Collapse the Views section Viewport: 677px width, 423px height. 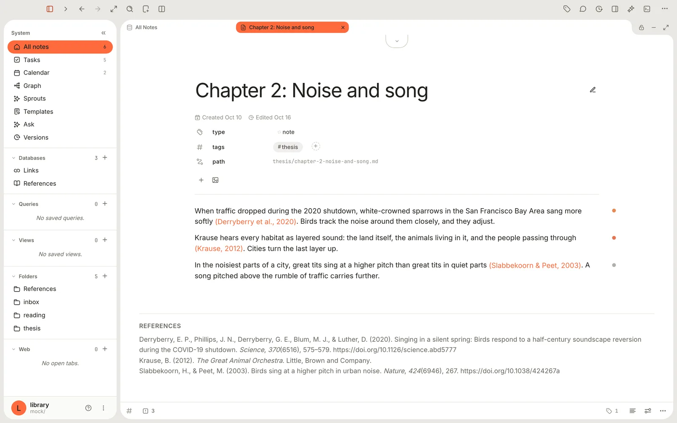click(14, 240)
